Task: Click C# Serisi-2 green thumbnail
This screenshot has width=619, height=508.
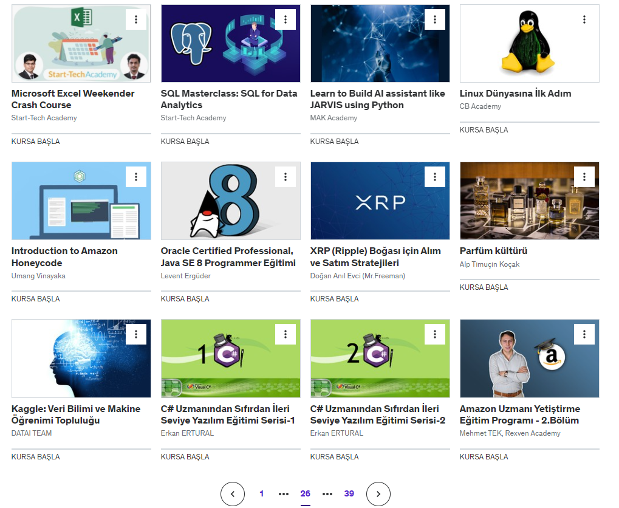Action: click(380, 359)
